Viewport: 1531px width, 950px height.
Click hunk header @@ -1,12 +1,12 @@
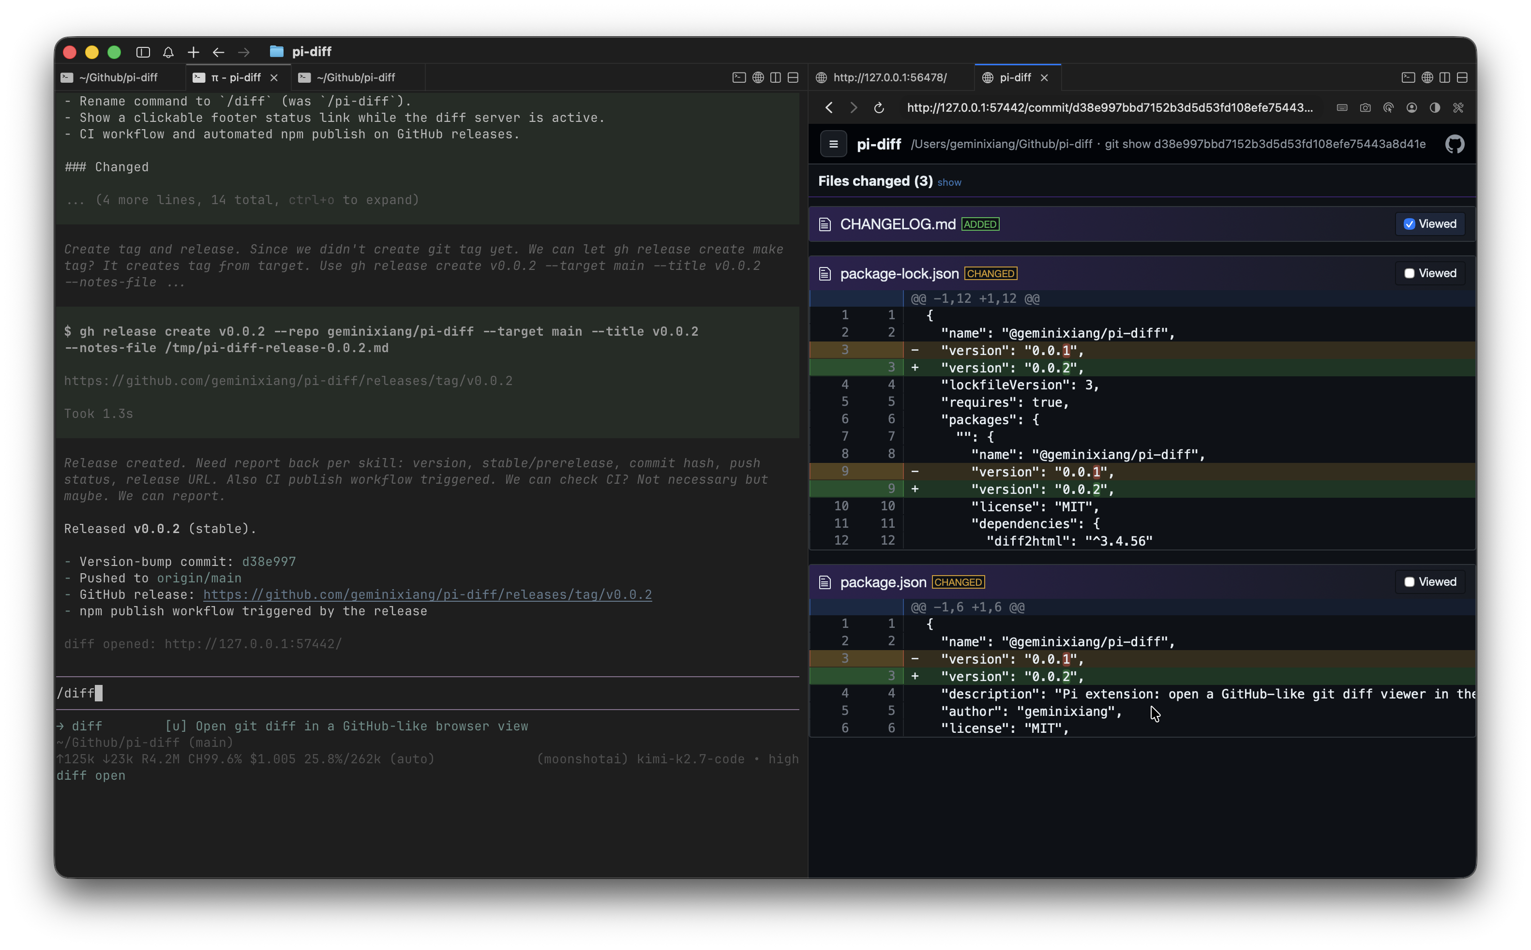[975, 298]
